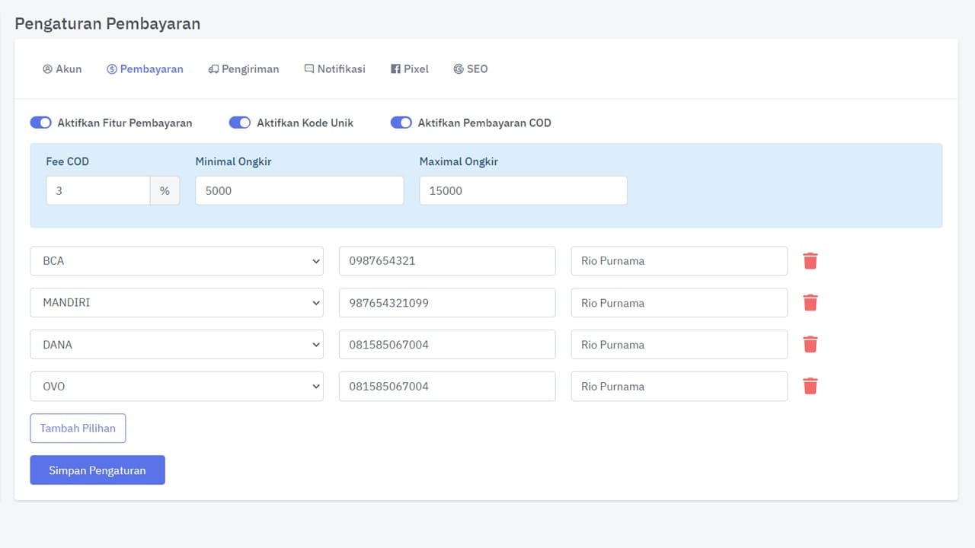Click the Fee COD input field
975x548 pixels.
(97, 191)
